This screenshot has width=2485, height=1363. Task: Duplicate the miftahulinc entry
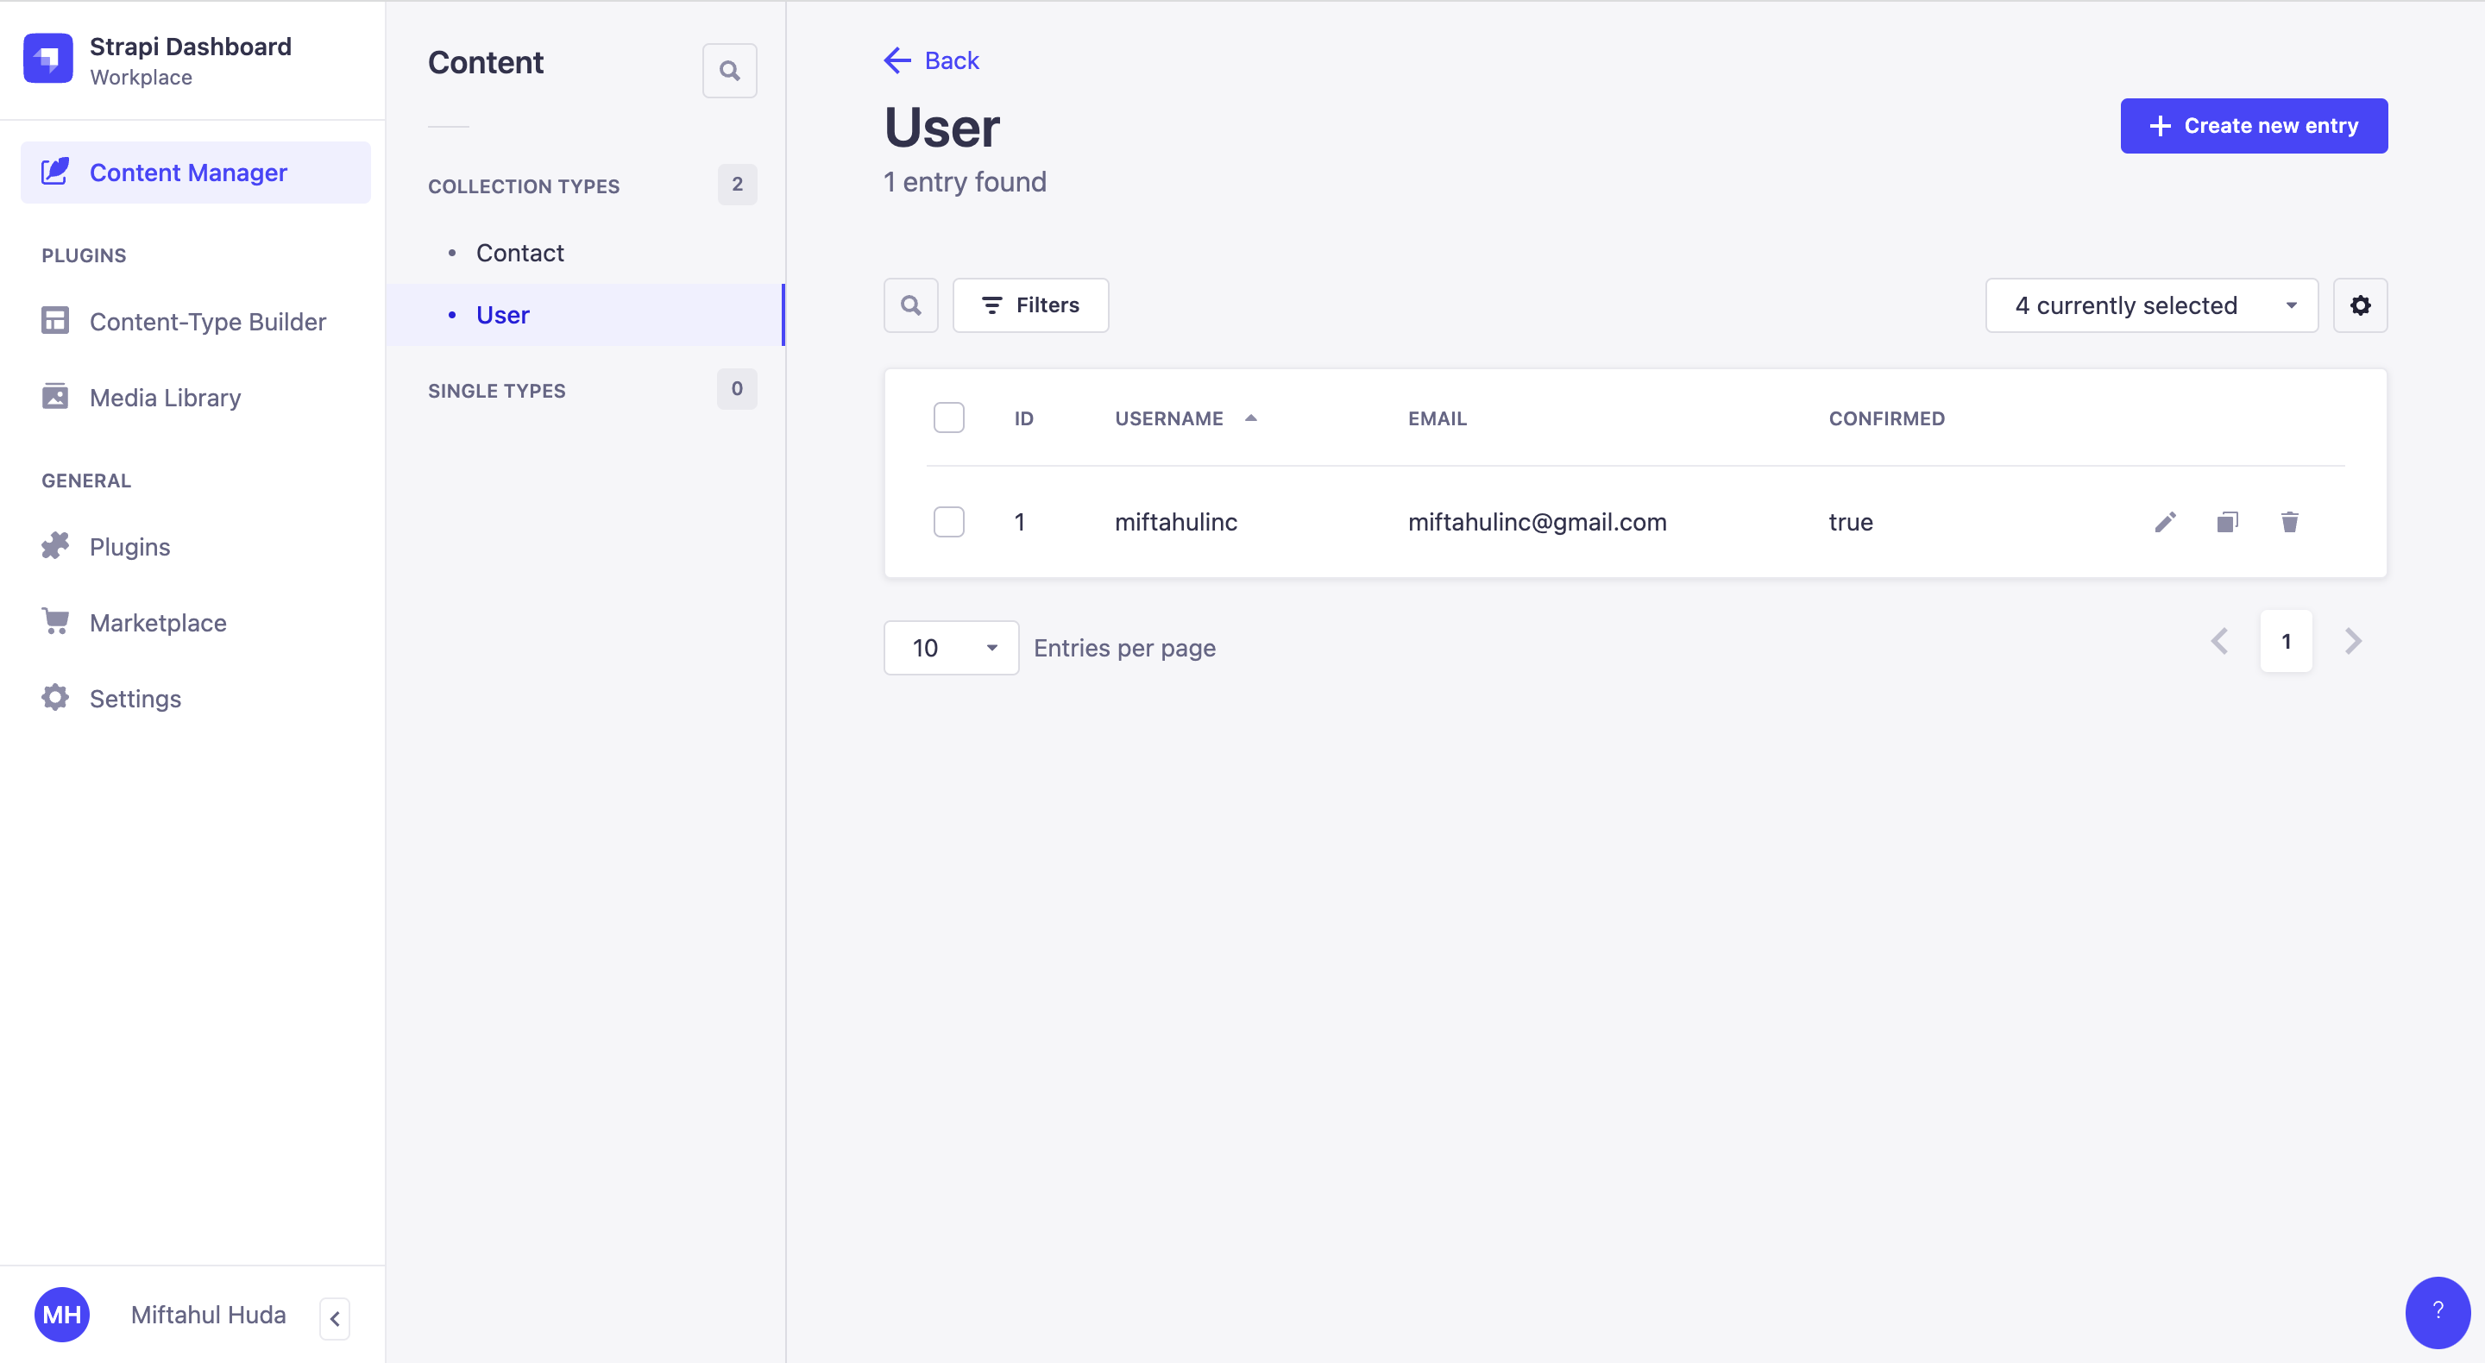pos(2226,522)
